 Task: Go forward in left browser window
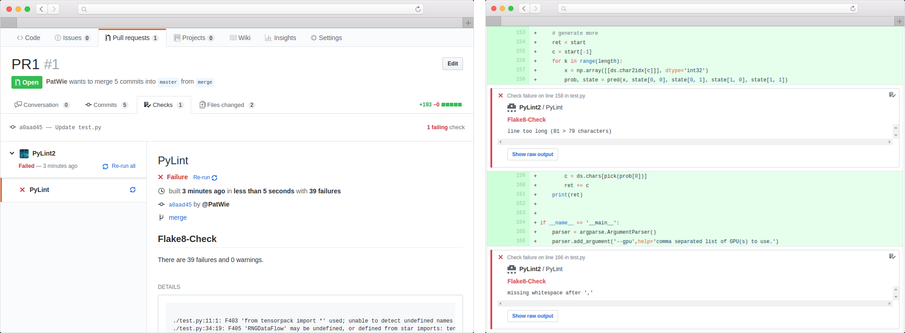point(54,9)
